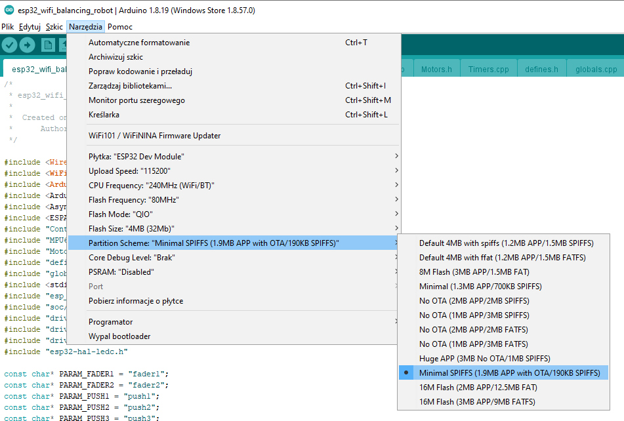624x421 pixels.
Task: Select Minimal 1.3MB APP/700KB SPIFFS
Action: tap(503, 286)
